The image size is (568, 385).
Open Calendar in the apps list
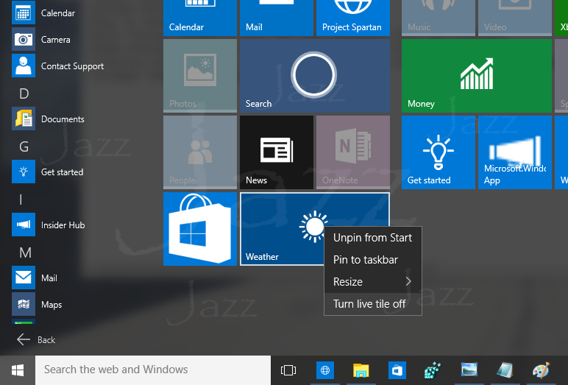tap(43, 13)
